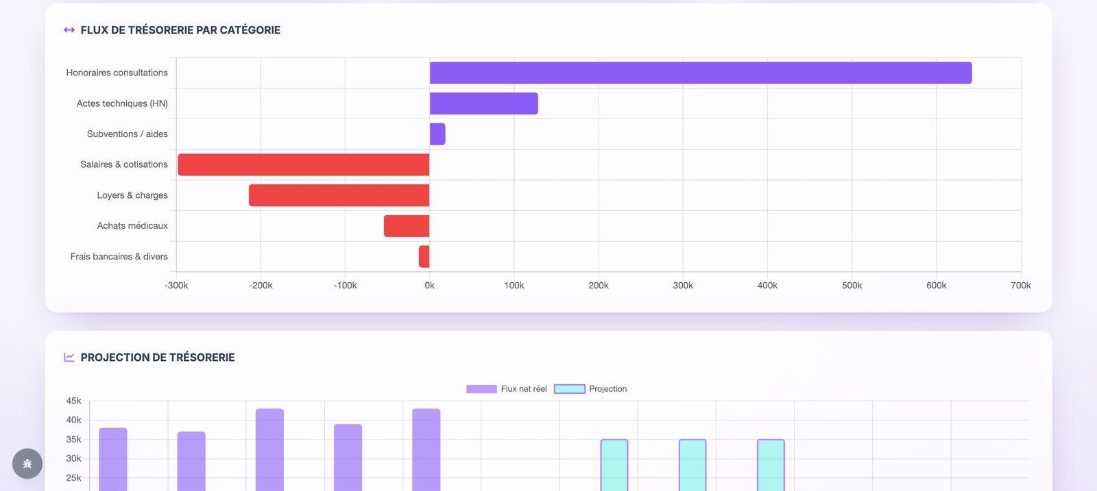
Task: Click the 30k tick on projection chart
Action: 73,459
